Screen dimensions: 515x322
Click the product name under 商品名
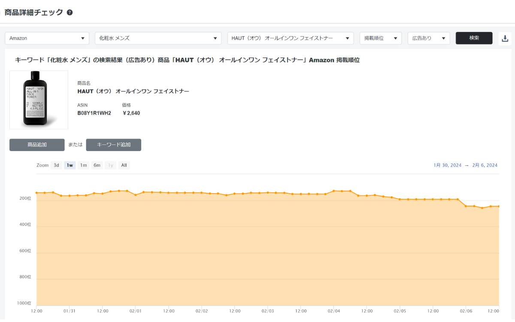pos(133,91)
